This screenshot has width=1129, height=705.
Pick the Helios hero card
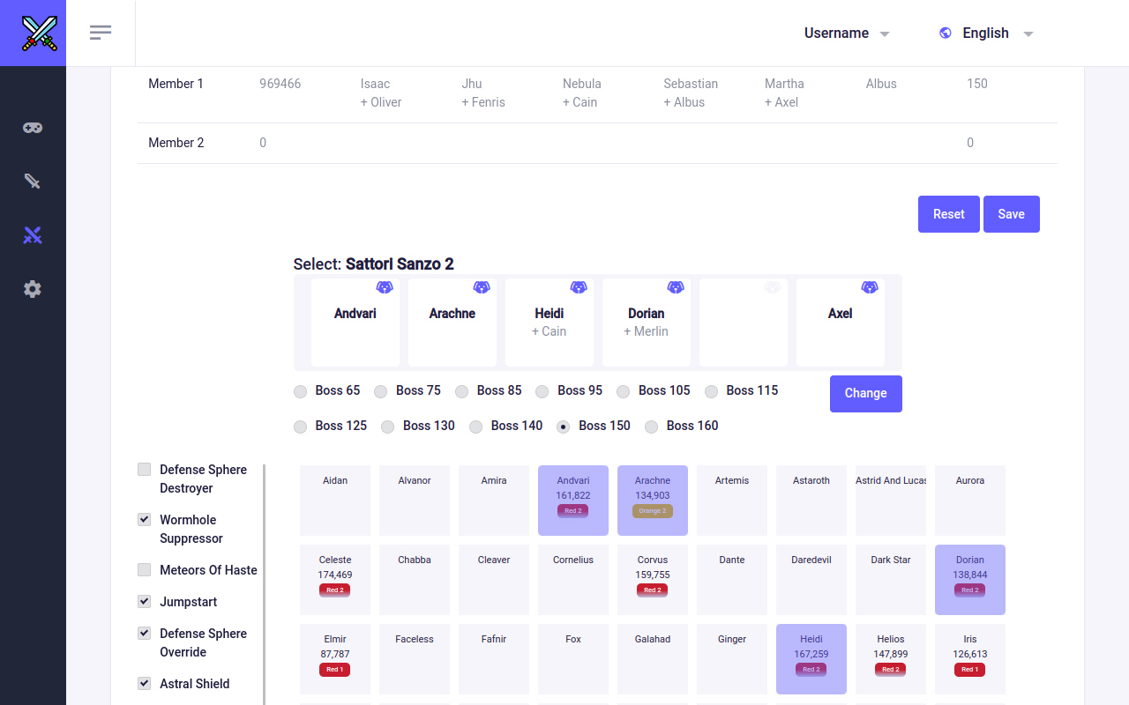(891, 659)
